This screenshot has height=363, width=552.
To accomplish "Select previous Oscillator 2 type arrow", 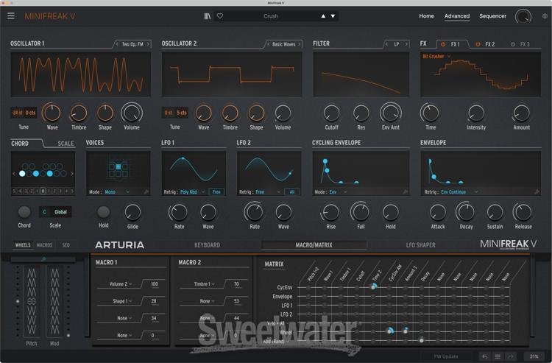I will [268, 44].
